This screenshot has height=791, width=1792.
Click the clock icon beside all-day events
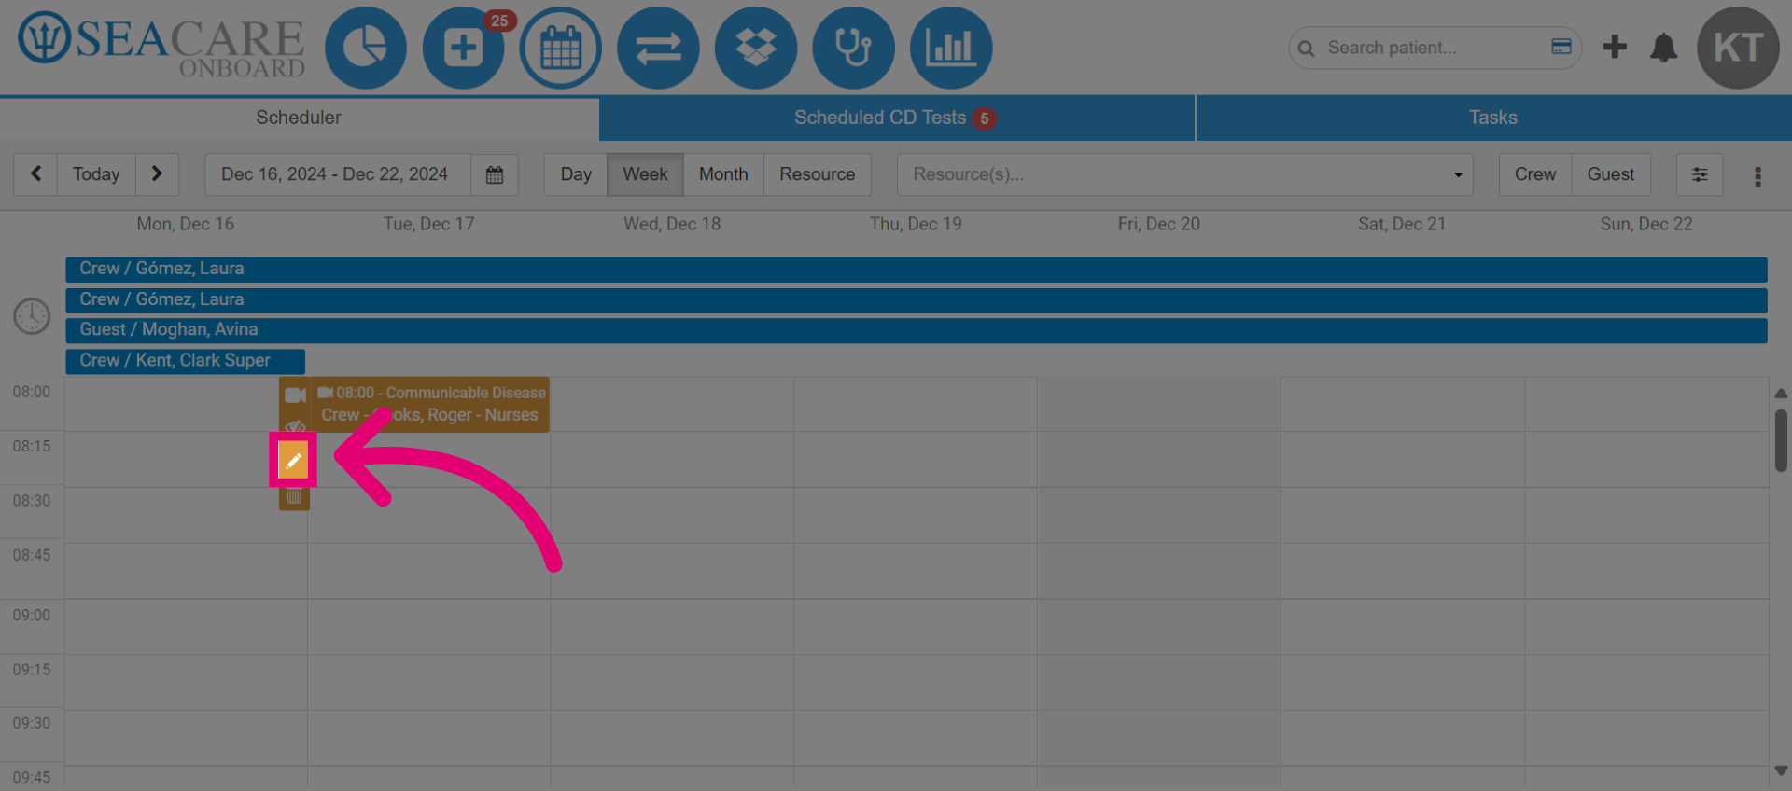(32, 316)
